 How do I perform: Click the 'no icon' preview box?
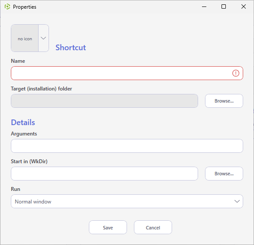[x=25, y=38]
